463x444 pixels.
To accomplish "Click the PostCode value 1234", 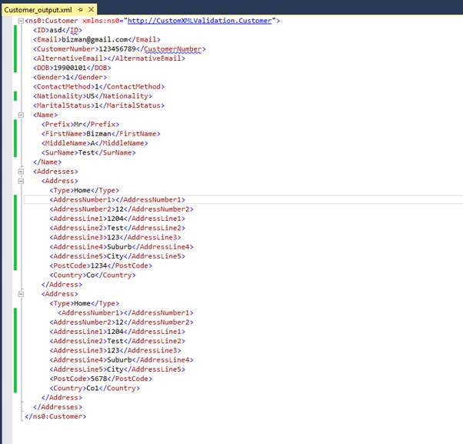I will point(99,266).
